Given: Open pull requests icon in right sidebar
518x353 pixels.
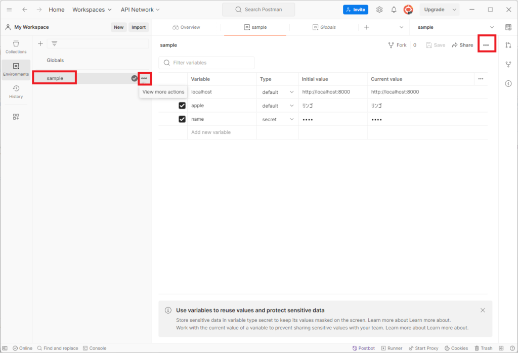Looking at the screenshot, I should pos(508,45).
